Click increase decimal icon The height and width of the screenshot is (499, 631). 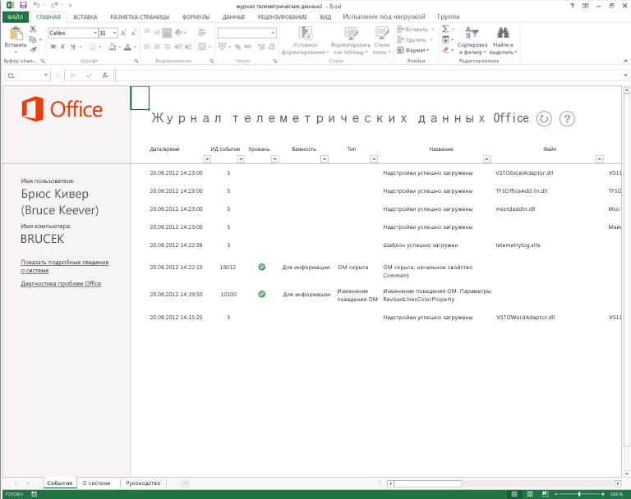tap(261, 47)
